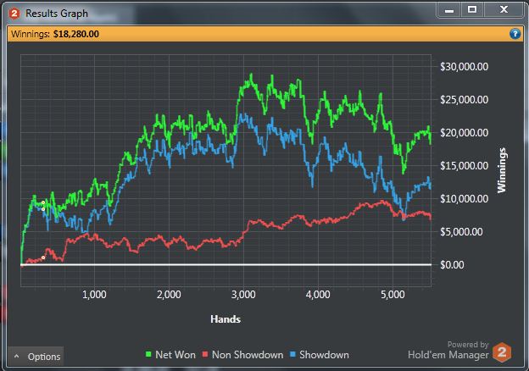Toggle the Non Showdown legend entry
Image resolution: width=529 pixels, height=371 pixels.
243,355
